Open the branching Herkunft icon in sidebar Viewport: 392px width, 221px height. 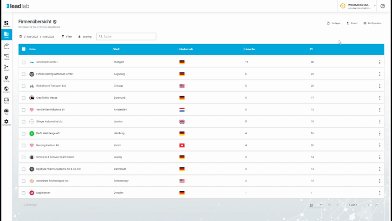coord(7,67)
